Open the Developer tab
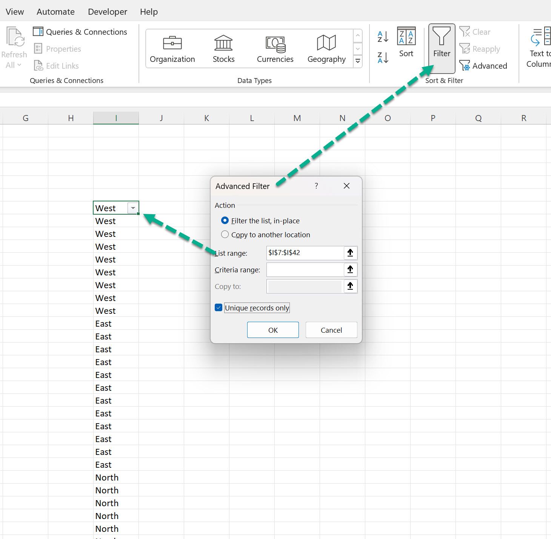The width and height of the screenshot is (551, 539). 108,12
